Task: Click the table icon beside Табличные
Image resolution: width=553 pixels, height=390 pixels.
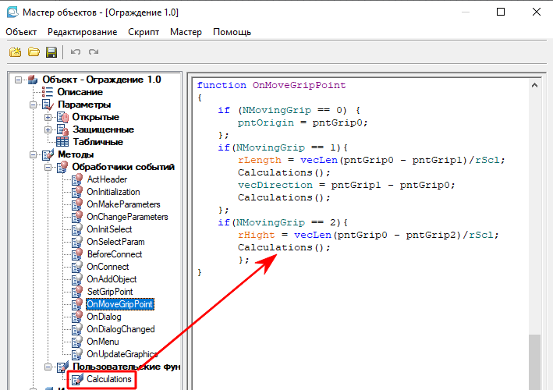Action: (62, 142)
